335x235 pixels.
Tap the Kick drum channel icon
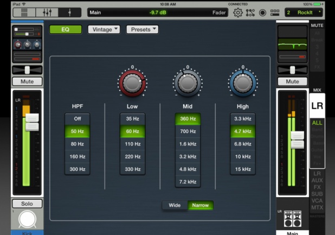[x=27, y=220]
